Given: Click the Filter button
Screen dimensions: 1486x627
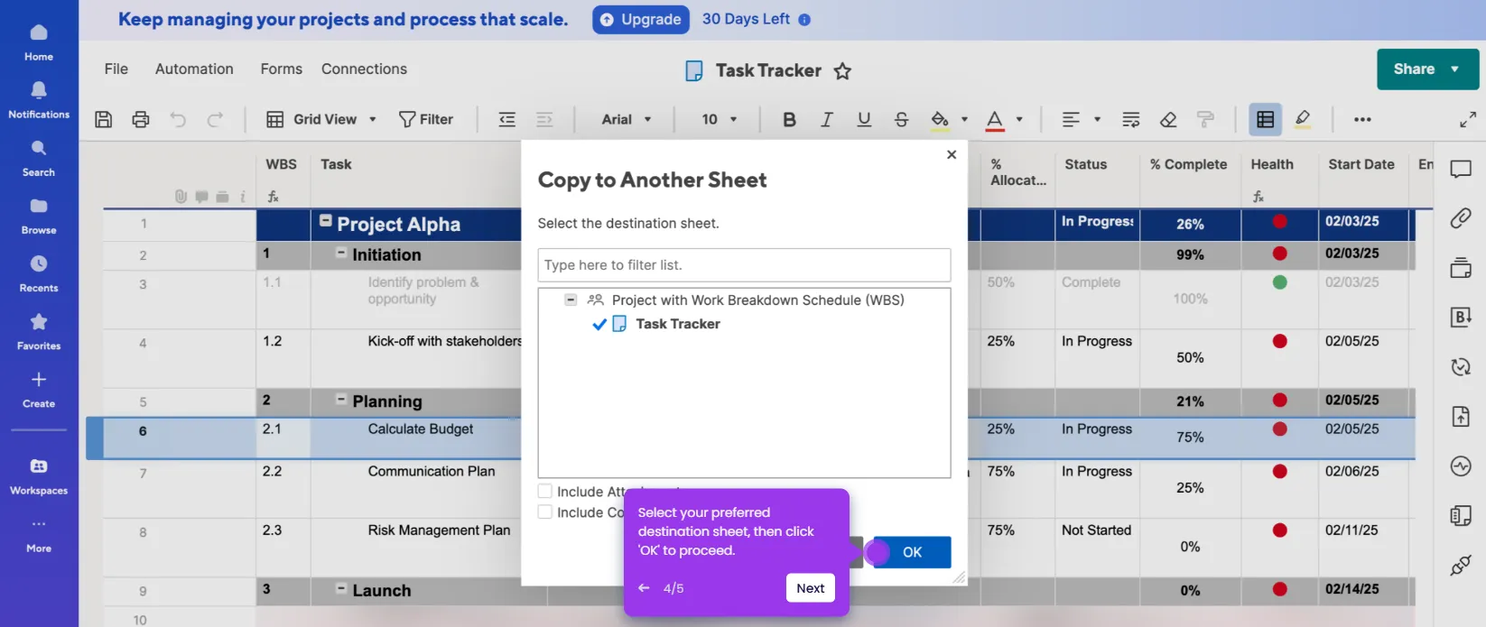Looking at the screenshot, I should click(426, 119).
